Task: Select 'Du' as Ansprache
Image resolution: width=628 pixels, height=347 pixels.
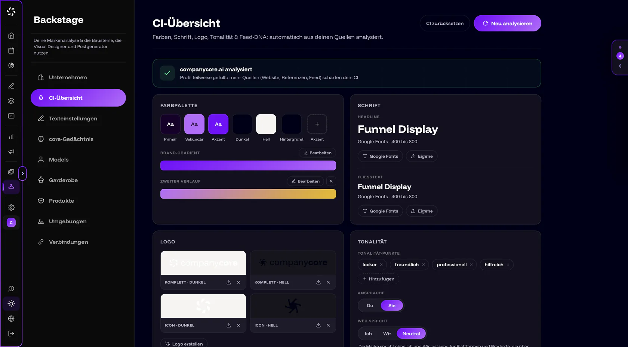Action: pos(370,305)
